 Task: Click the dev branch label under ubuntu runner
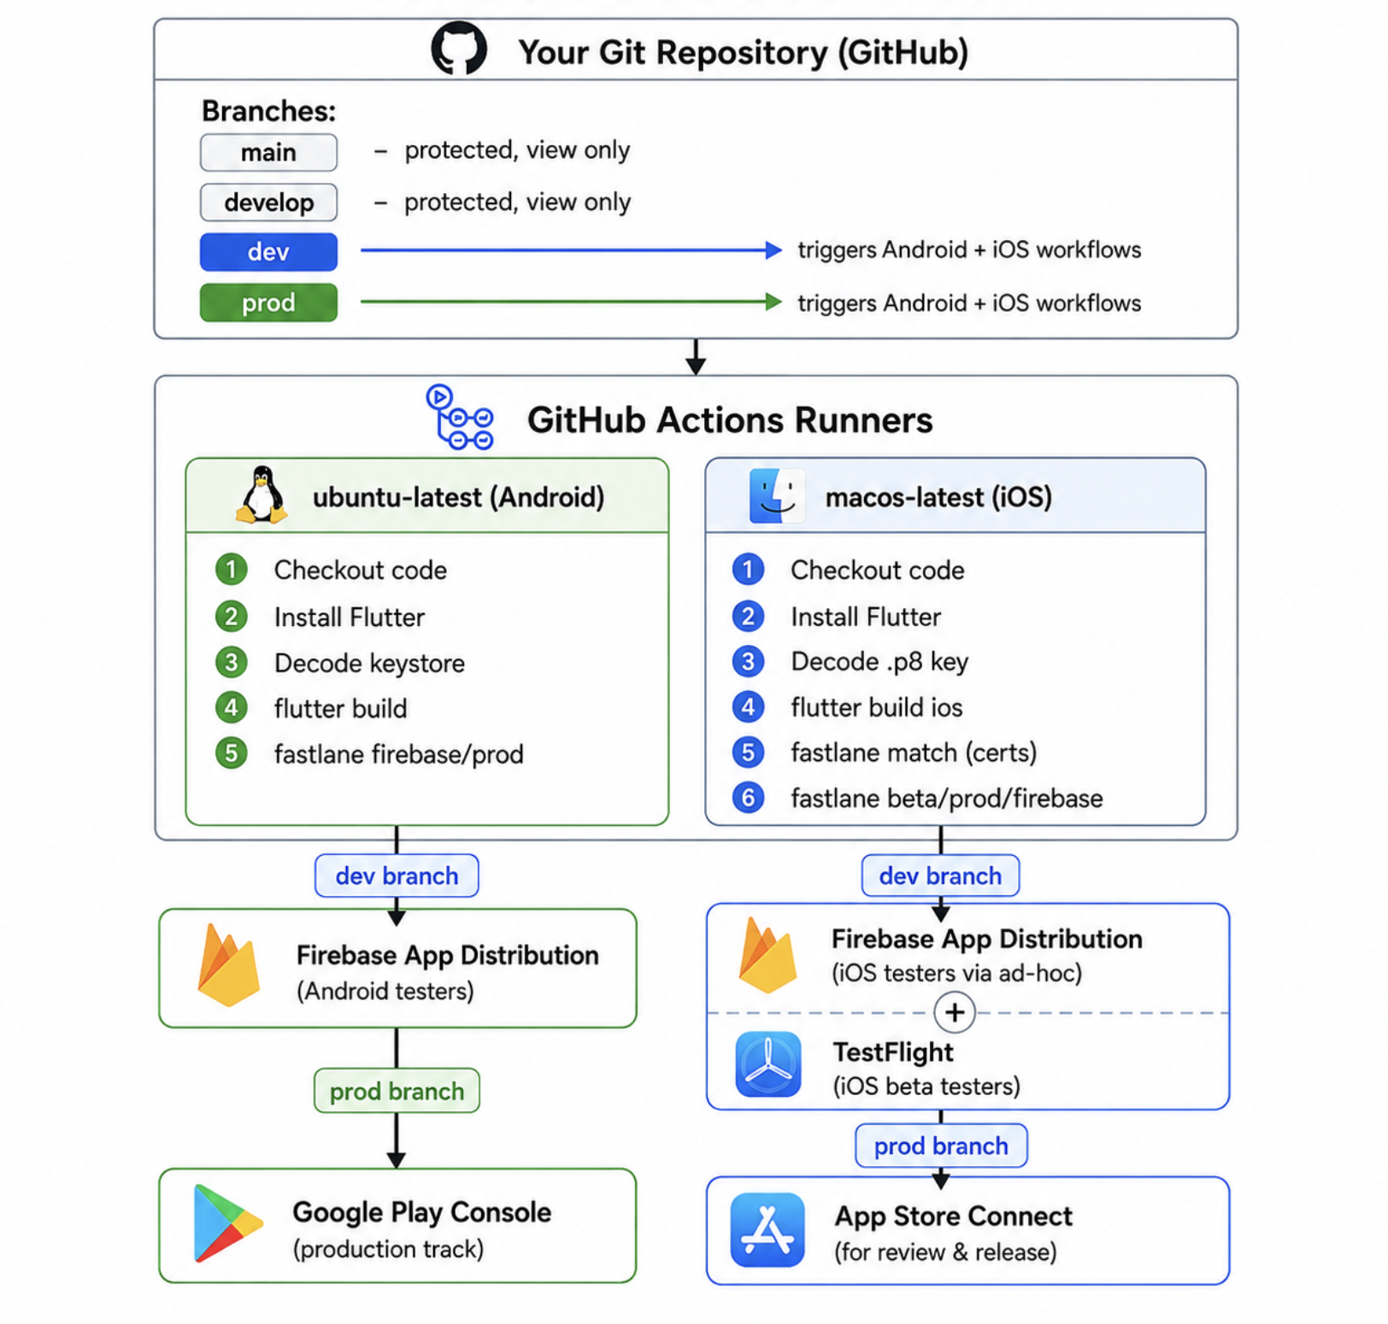click(397, 876)
